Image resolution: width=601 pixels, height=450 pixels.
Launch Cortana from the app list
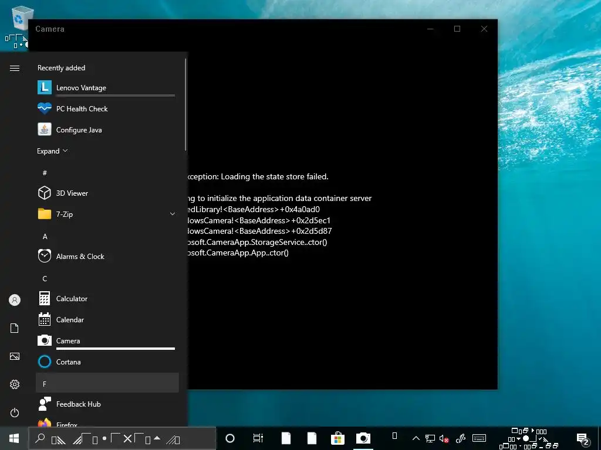pyautogui.click(x=107, y=362)
